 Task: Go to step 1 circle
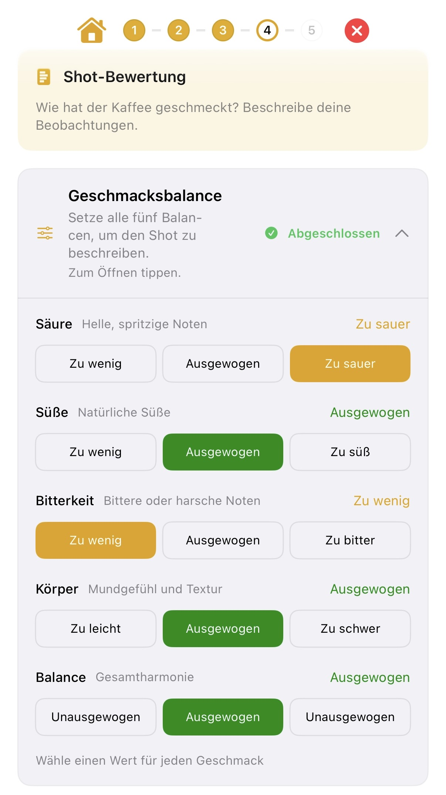tap(134, 30)
